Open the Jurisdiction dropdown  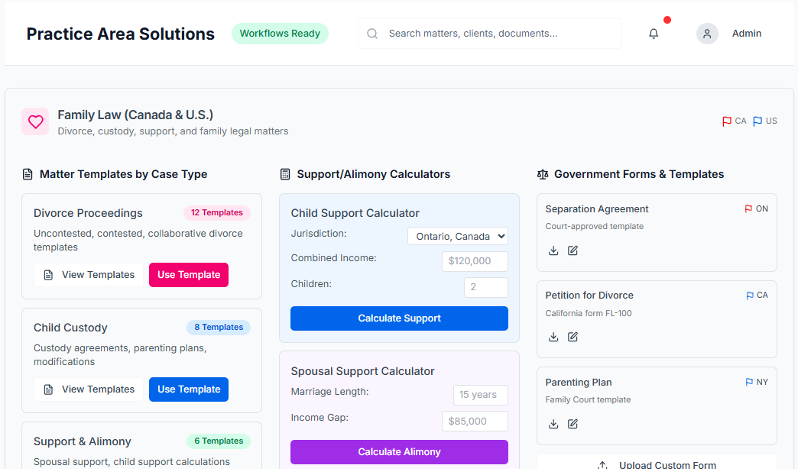[x=457, y=236]
